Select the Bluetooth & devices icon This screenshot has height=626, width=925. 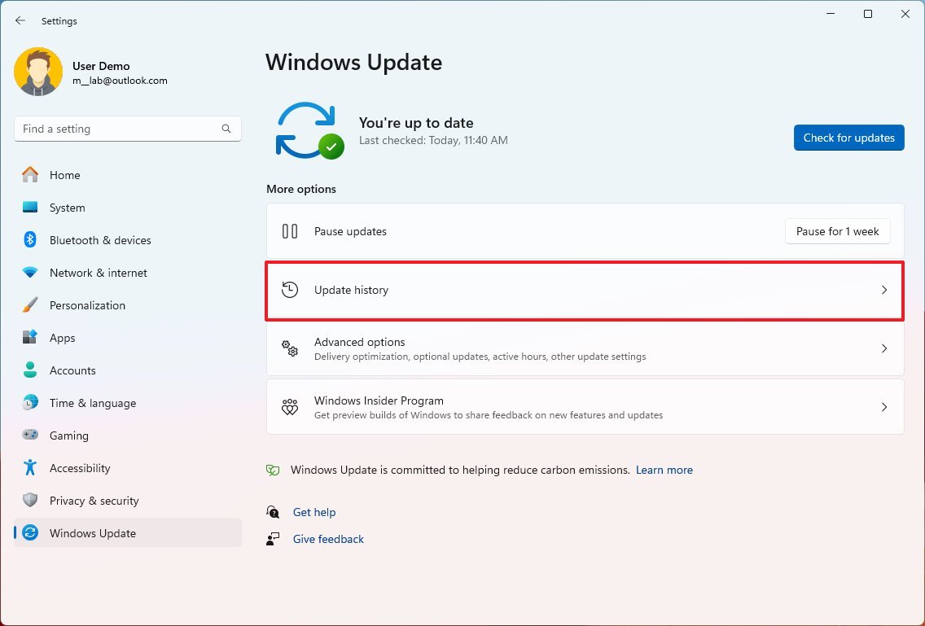coord(30,240)
